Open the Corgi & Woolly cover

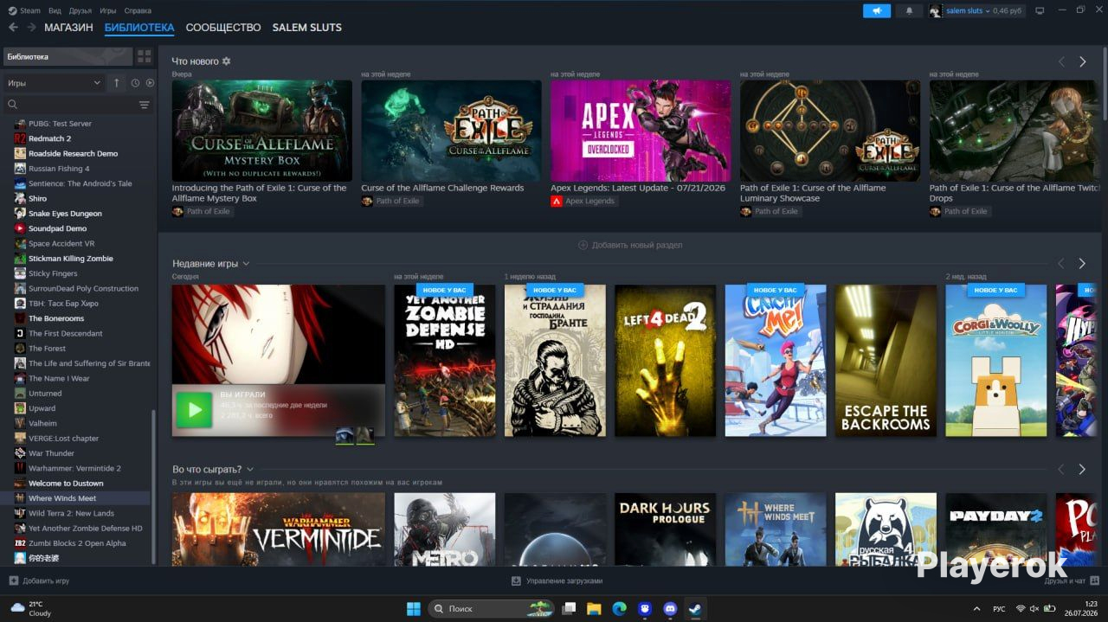point(996,360)
